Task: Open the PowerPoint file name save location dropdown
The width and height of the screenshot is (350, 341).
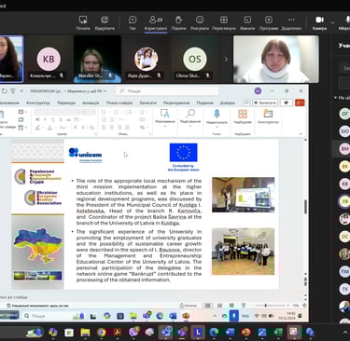Action: pos(105,91)
